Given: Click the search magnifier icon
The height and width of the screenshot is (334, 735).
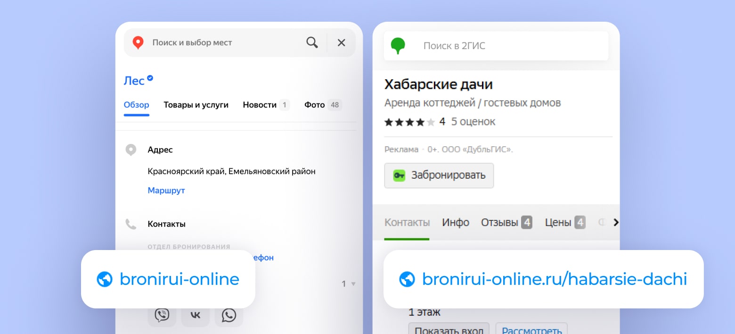Looking at the screenshot, I should tap(312, 42).
